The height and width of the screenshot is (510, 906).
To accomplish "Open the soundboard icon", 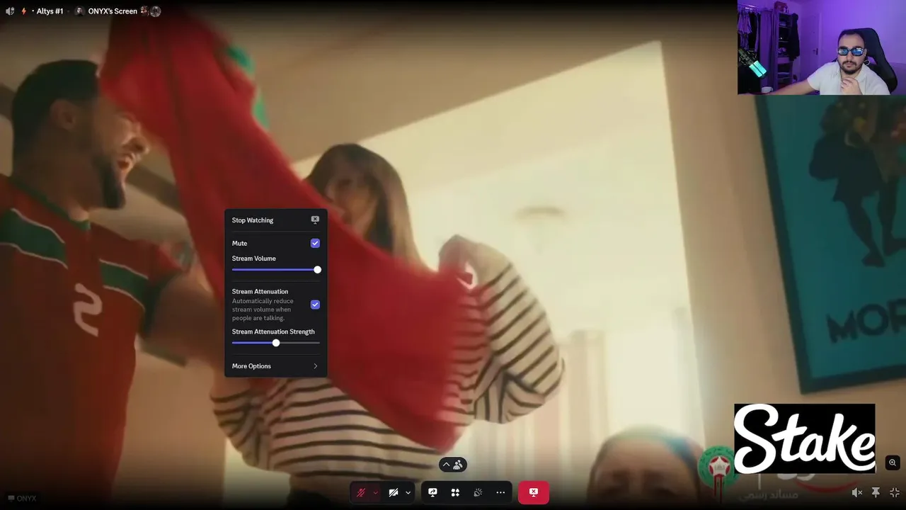I will point(478,492).
